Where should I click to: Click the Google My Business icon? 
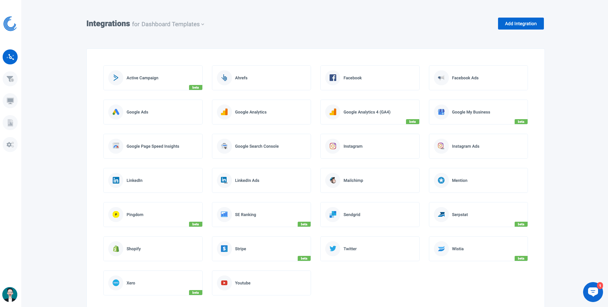[x=441, y=112]
